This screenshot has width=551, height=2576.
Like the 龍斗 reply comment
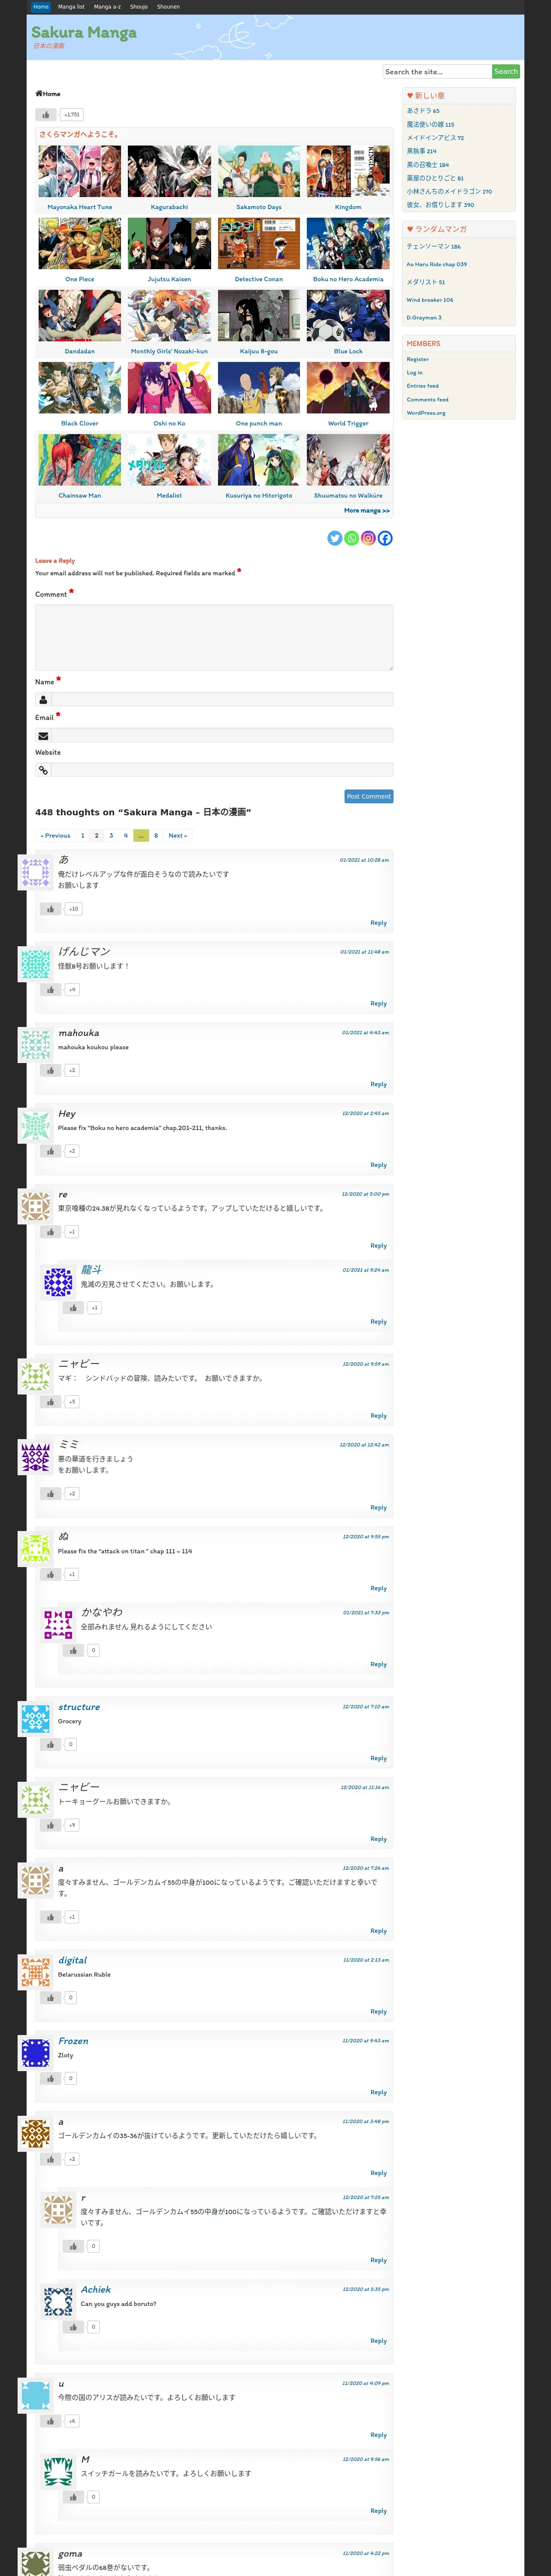tap(73, 1308)
